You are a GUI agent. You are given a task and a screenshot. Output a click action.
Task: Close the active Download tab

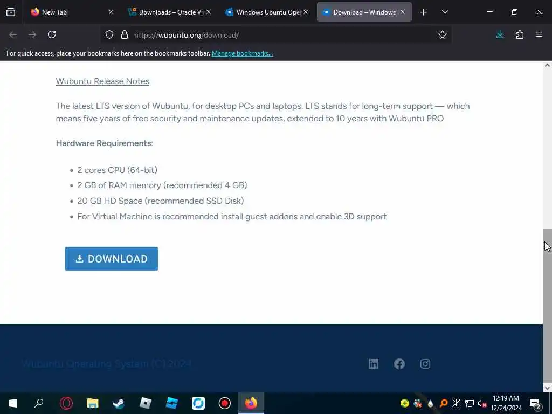(403, 12)
